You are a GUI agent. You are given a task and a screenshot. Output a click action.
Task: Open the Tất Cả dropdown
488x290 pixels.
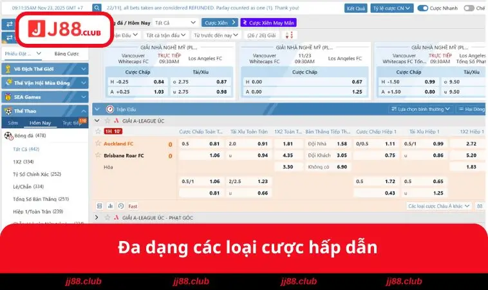tap(175, 23)
